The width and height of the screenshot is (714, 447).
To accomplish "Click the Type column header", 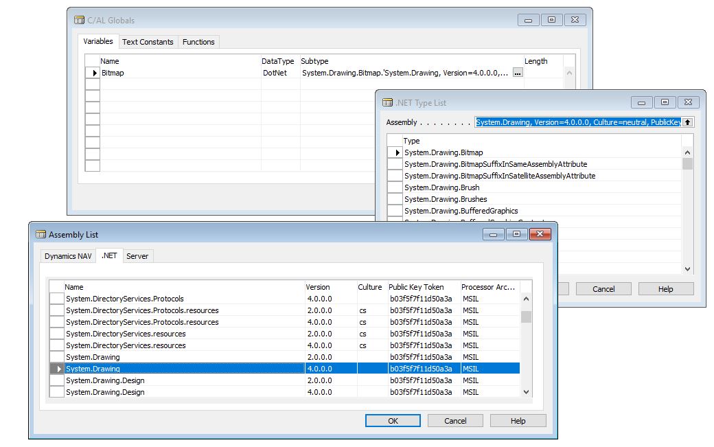I will (x=542, y=141).
